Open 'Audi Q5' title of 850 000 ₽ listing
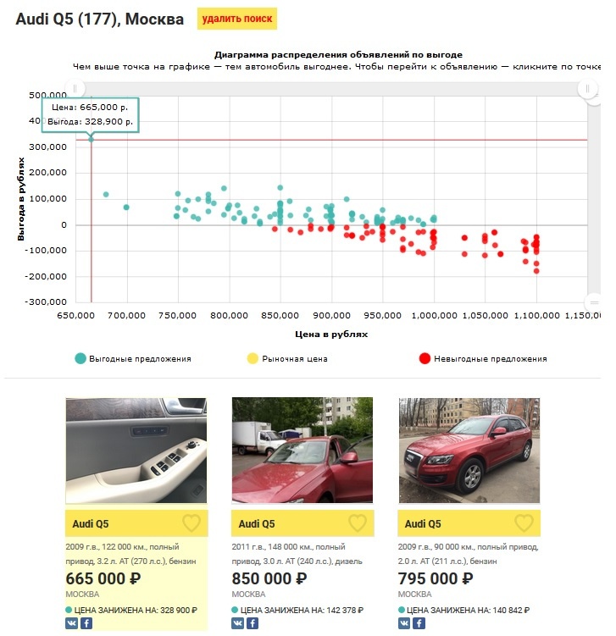Screen dimensions: 616x636 pos(257,523)
